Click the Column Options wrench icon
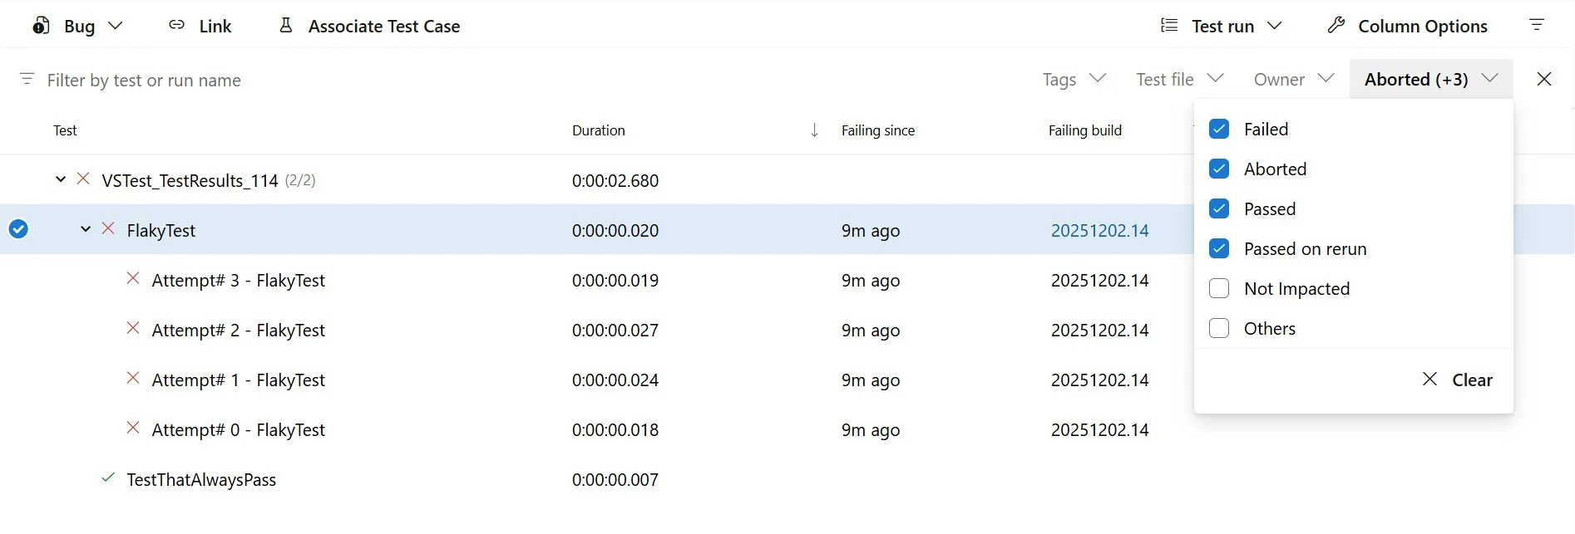This screenshot has height=534, width=1575. 1336,26
